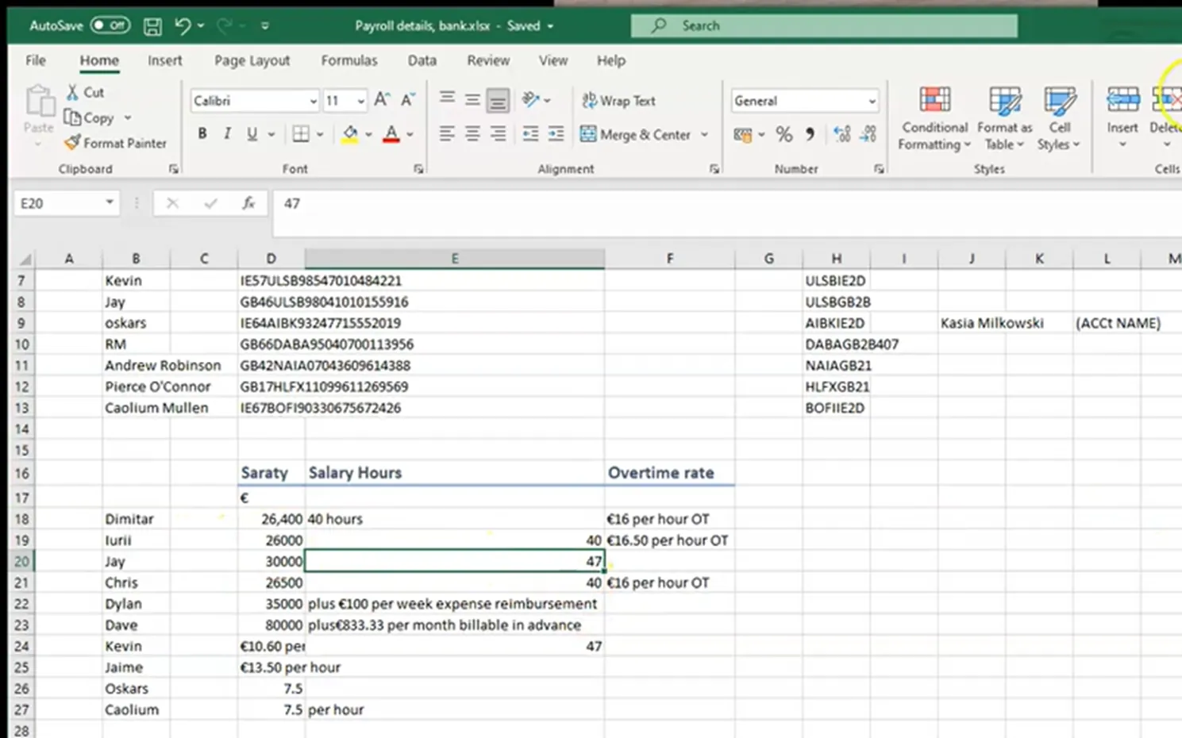
Task: Open the General number format dropdown
Action: pos(872,102)
